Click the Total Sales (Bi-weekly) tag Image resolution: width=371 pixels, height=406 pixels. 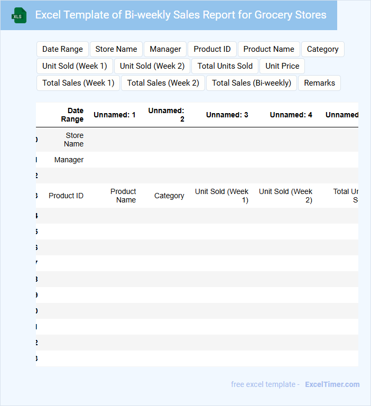(252, 83)
